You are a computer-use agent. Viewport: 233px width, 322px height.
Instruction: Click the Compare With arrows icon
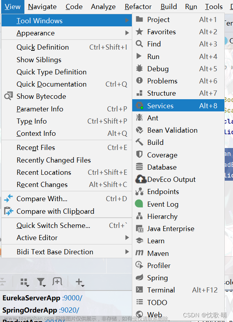point(8,198)
